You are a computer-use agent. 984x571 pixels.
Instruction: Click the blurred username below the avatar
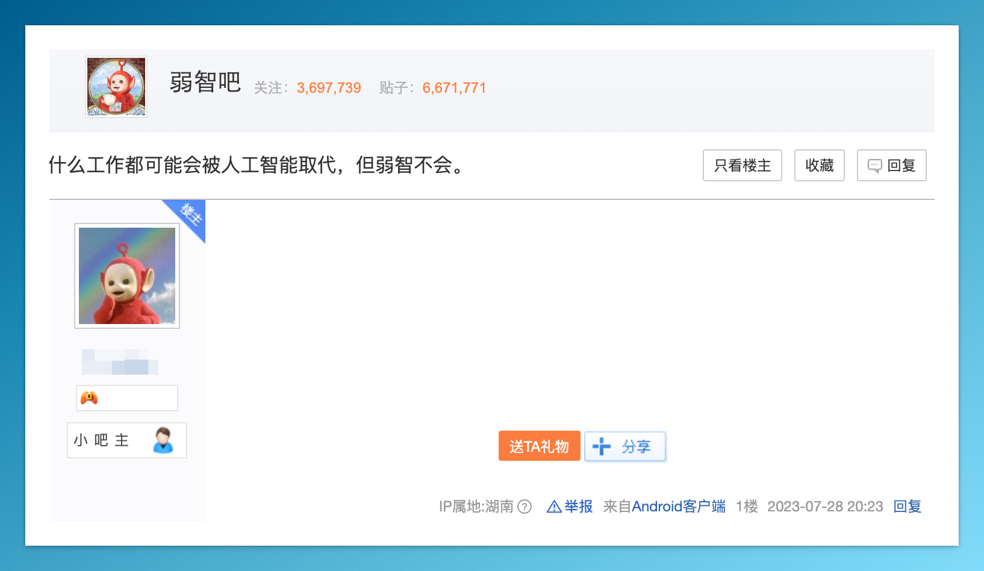point(120,361)
